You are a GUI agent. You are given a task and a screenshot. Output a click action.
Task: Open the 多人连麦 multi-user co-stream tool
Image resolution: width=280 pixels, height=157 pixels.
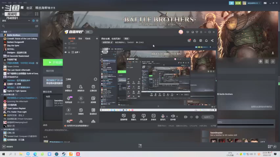(81, 100)
